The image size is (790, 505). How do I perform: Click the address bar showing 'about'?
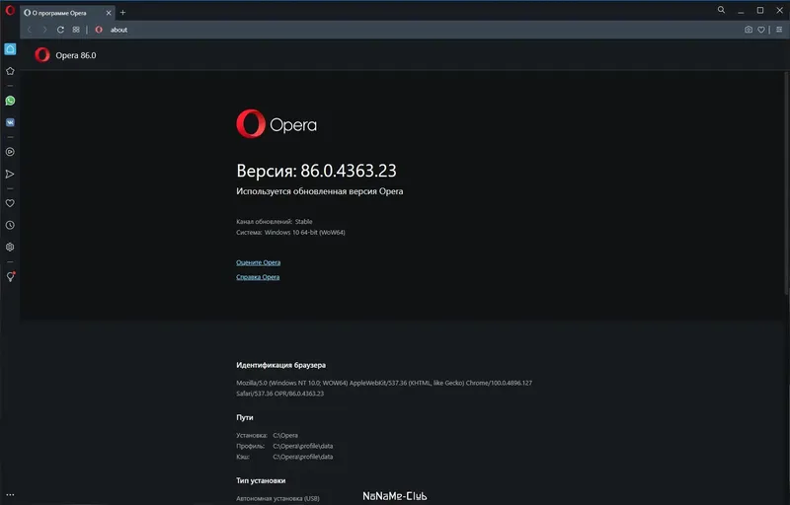tap(395, 30)
